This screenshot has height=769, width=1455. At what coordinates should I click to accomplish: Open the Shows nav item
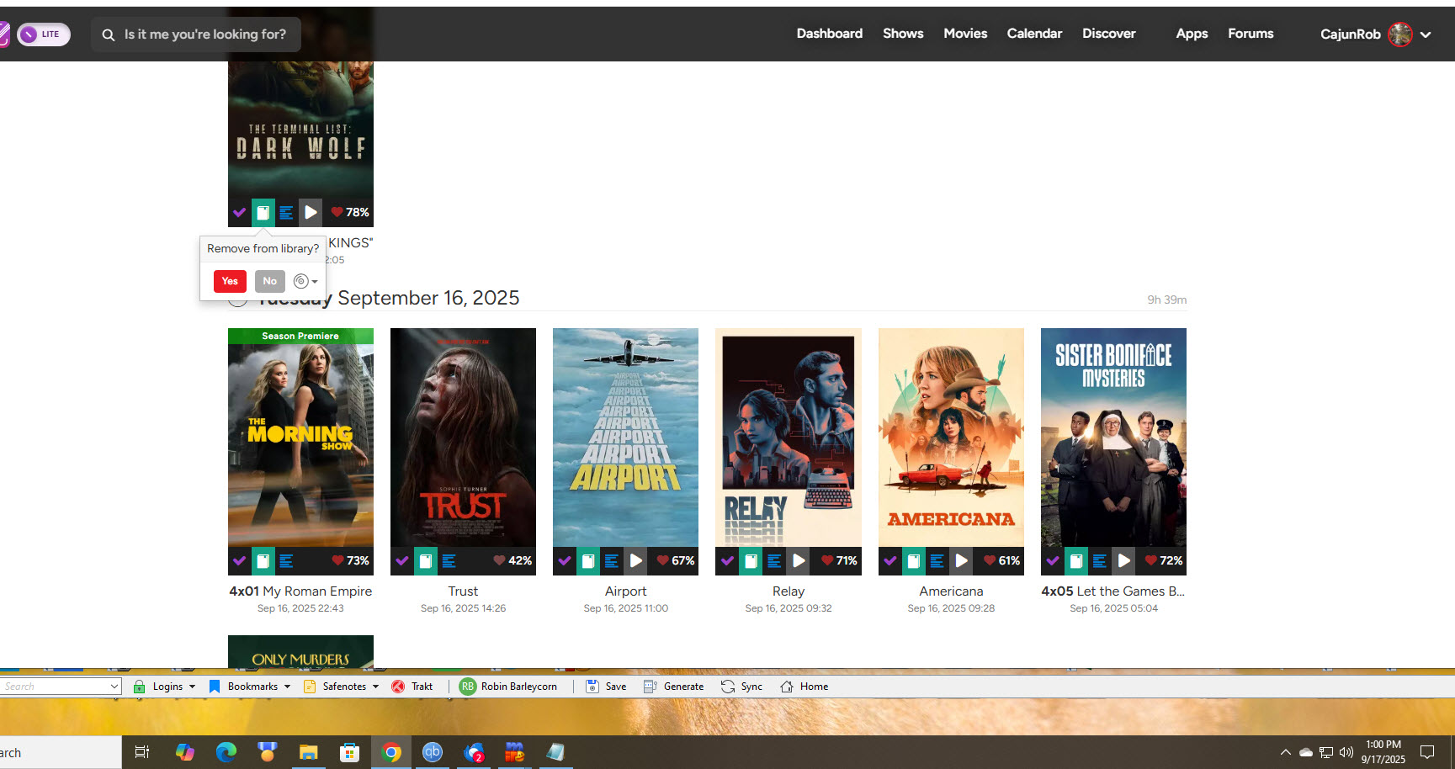(903, 34)
